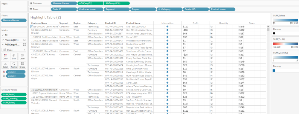Select the Customer Name pill on Rows
This screenshot has width=299, height=114.
point(90,9)
